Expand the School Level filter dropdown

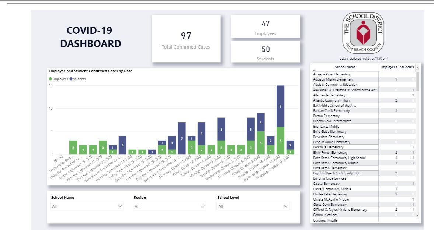(253, 206)
